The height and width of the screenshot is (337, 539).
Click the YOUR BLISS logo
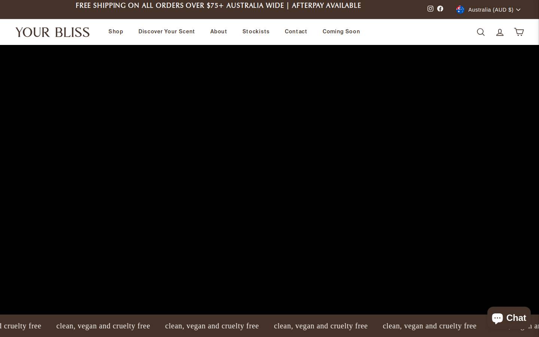pos(52,32)
